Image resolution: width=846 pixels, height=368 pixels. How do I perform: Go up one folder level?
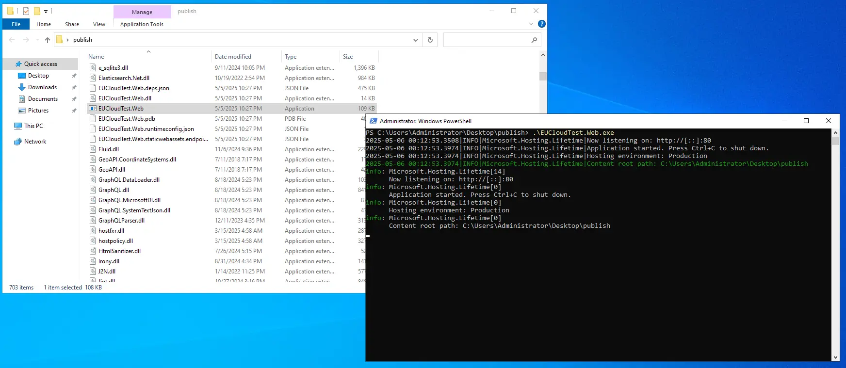coord(47,40)
